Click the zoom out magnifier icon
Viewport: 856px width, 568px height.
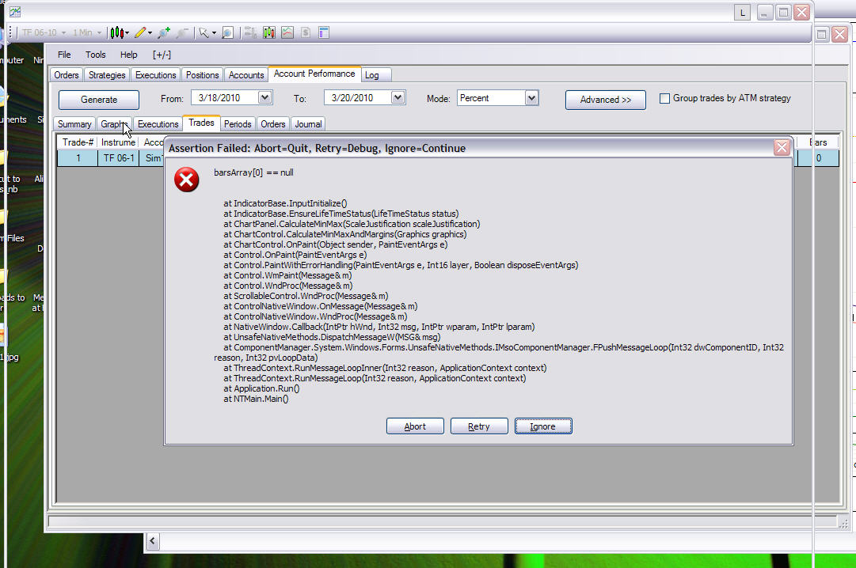182,32
